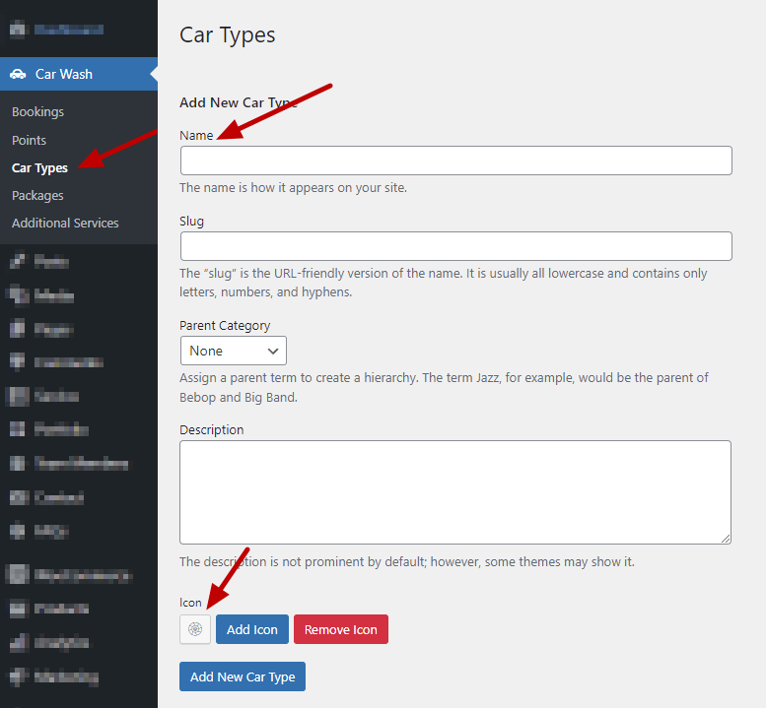Screen dimensions: 766x708
Task: Click inside the Description textarea
Action: tap(455, 491)
